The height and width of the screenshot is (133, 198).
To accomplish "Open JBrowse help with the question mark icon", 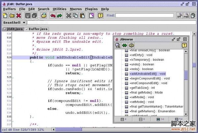I will point(184,45).
